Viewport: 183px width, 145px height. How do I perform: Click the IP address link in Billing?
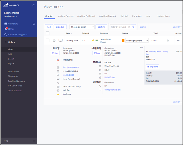click(68, 75)
